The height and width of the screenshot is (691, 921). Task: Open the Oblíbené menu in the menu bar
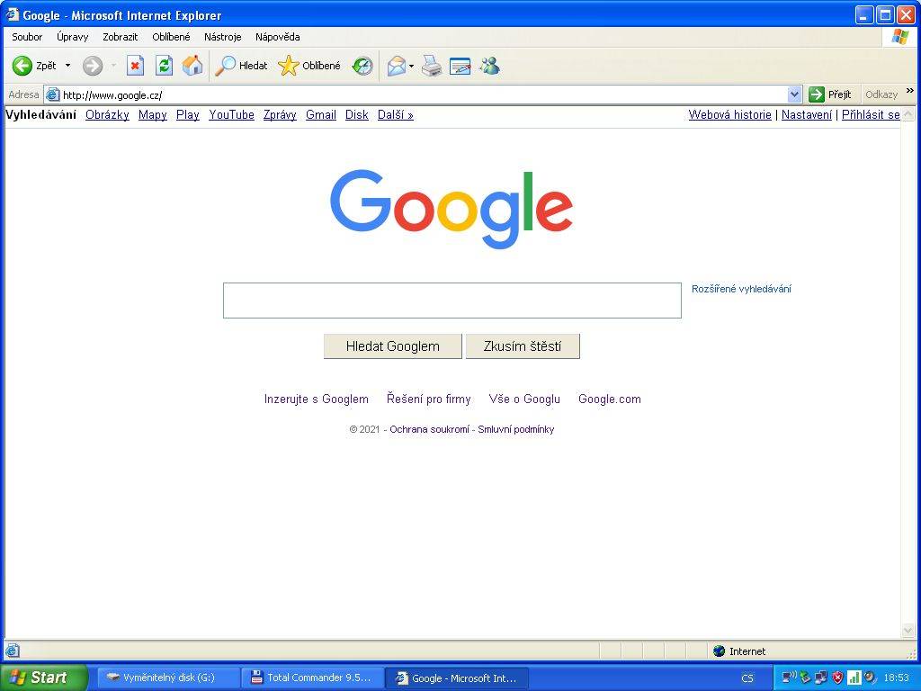(171, 37)
